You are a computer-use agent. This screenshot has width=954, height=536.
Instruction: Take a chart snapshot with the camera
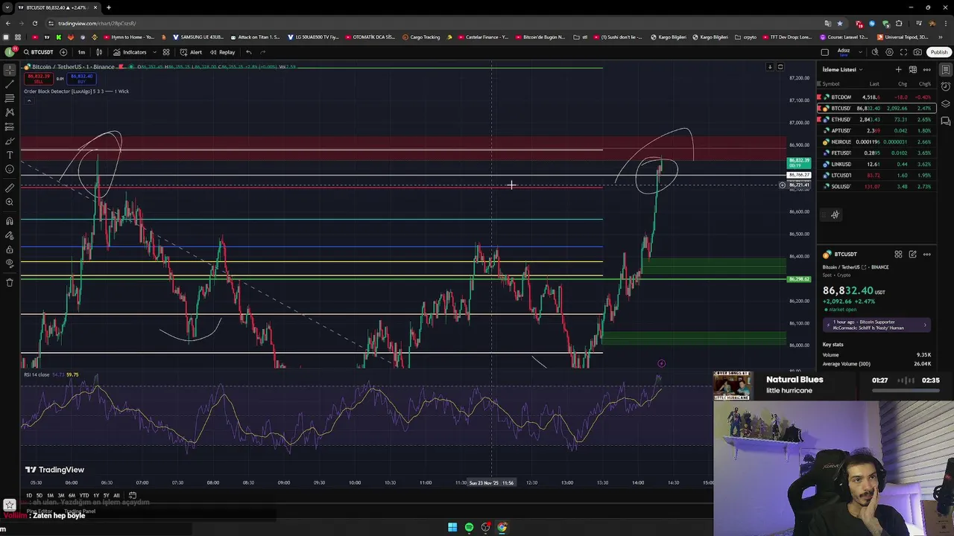point(917,52)
